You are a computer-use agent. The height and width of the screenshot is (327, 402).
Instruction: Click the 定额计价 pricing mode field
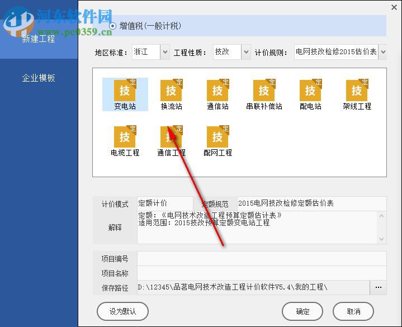point(165,203)
